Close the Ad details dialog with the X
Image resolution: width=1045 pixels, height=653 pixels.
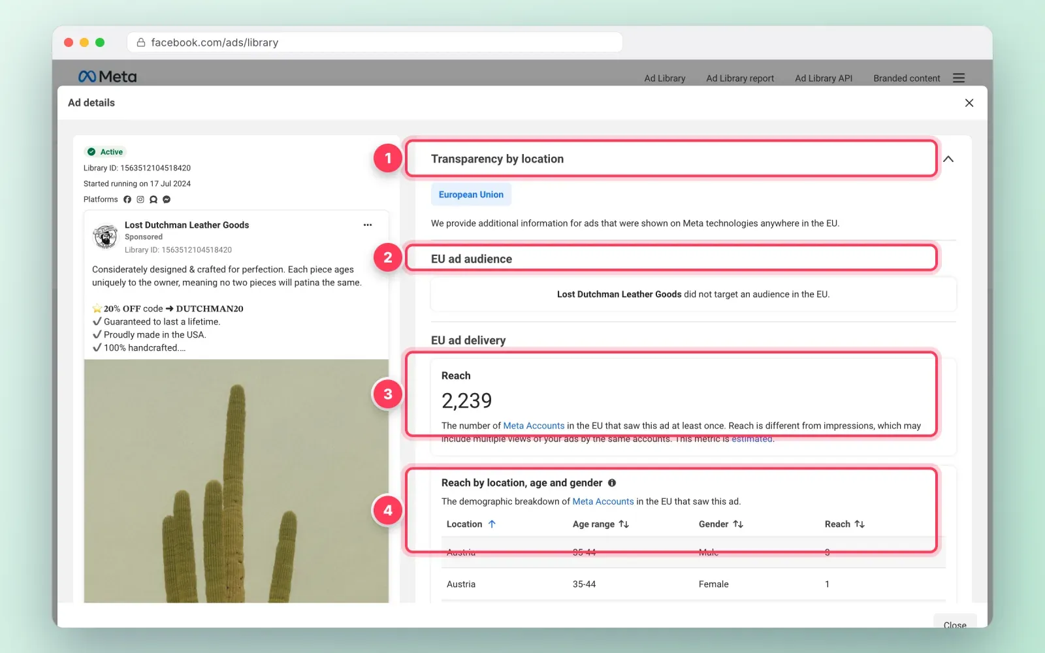pyautogui.click(x=969, y=103)
